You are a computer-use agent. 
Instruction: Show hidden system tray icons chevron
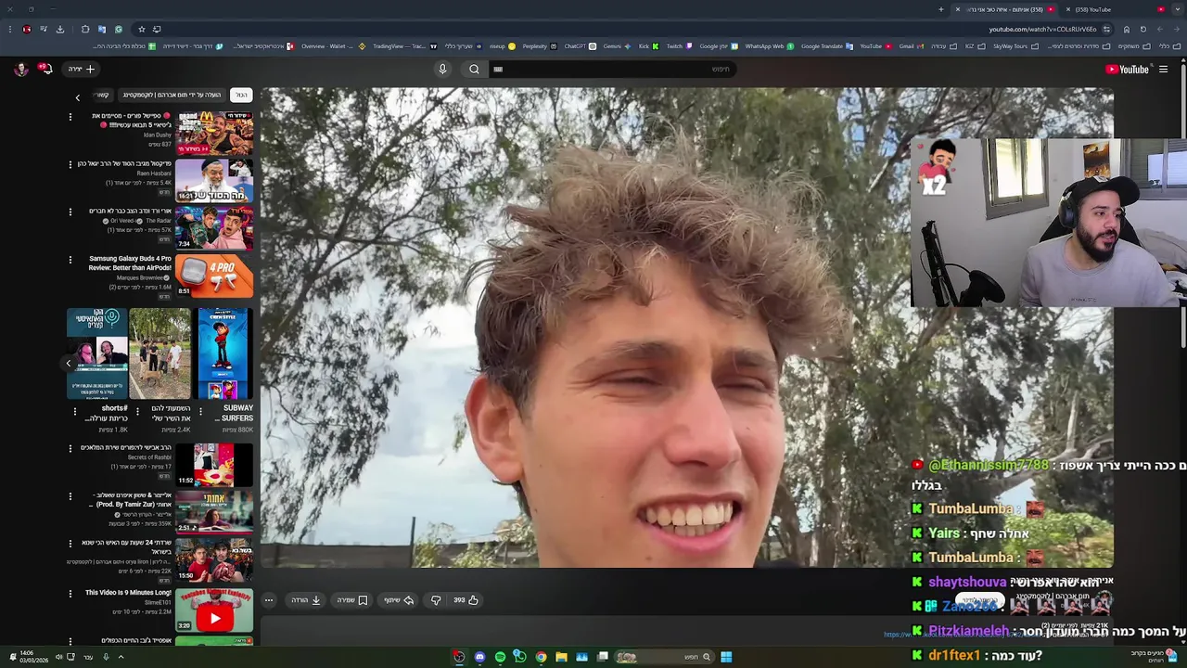(121, 657)
